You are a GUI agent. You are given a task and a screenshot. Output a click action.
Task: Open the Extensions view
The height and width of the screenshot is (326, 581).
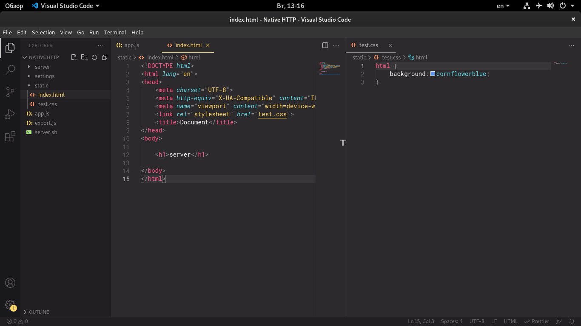pos(10,136)
